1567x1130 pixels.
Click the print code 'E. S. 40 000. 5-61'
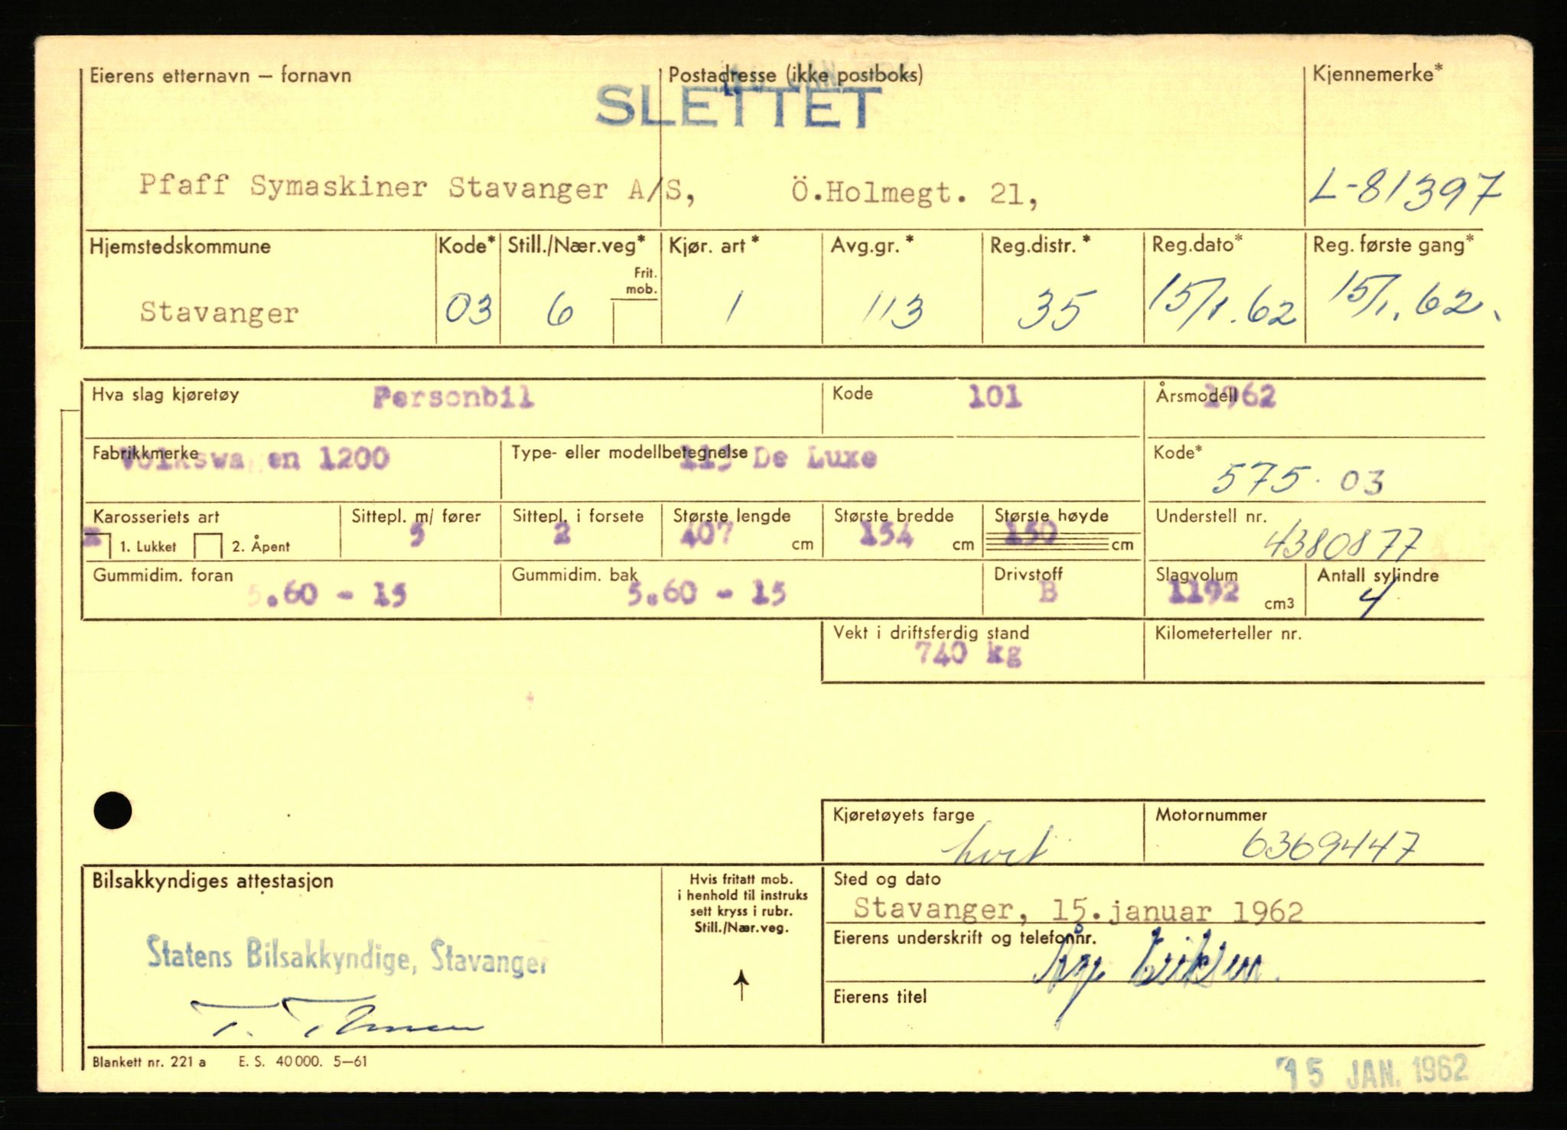[x=303, y=1062]
